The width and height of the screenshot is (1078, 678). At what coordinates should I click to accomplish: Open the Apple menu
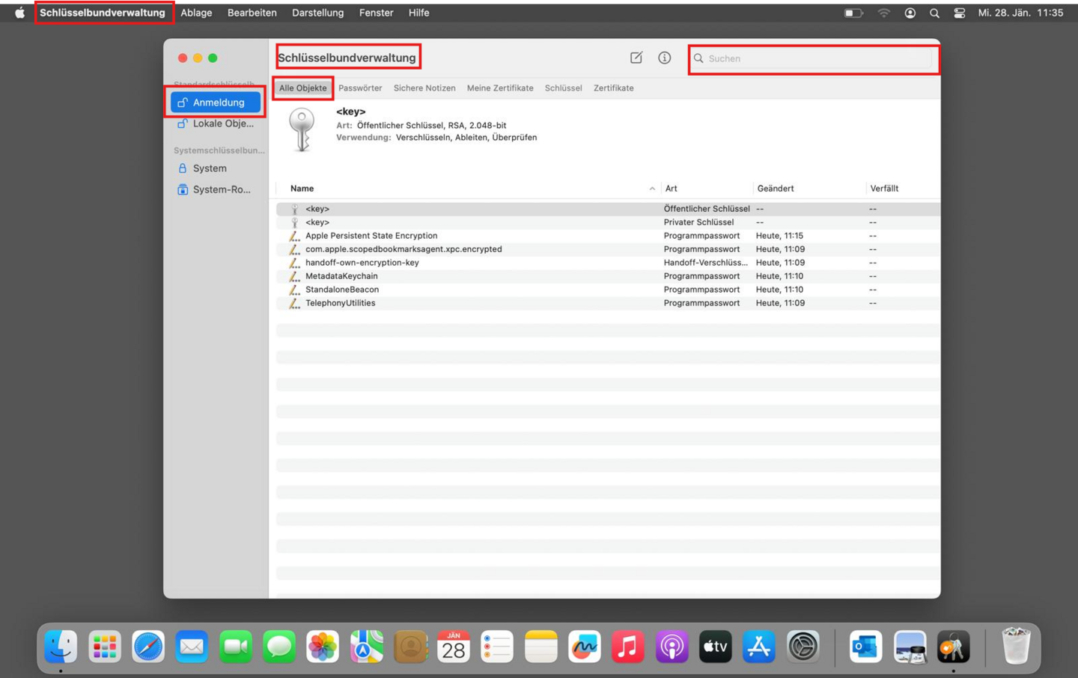coord(19,13)
